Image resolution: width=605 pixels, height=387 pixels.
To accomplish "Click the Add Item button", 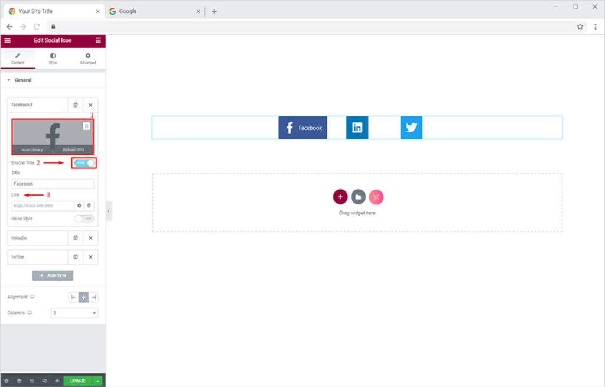I will click(53, 276).
